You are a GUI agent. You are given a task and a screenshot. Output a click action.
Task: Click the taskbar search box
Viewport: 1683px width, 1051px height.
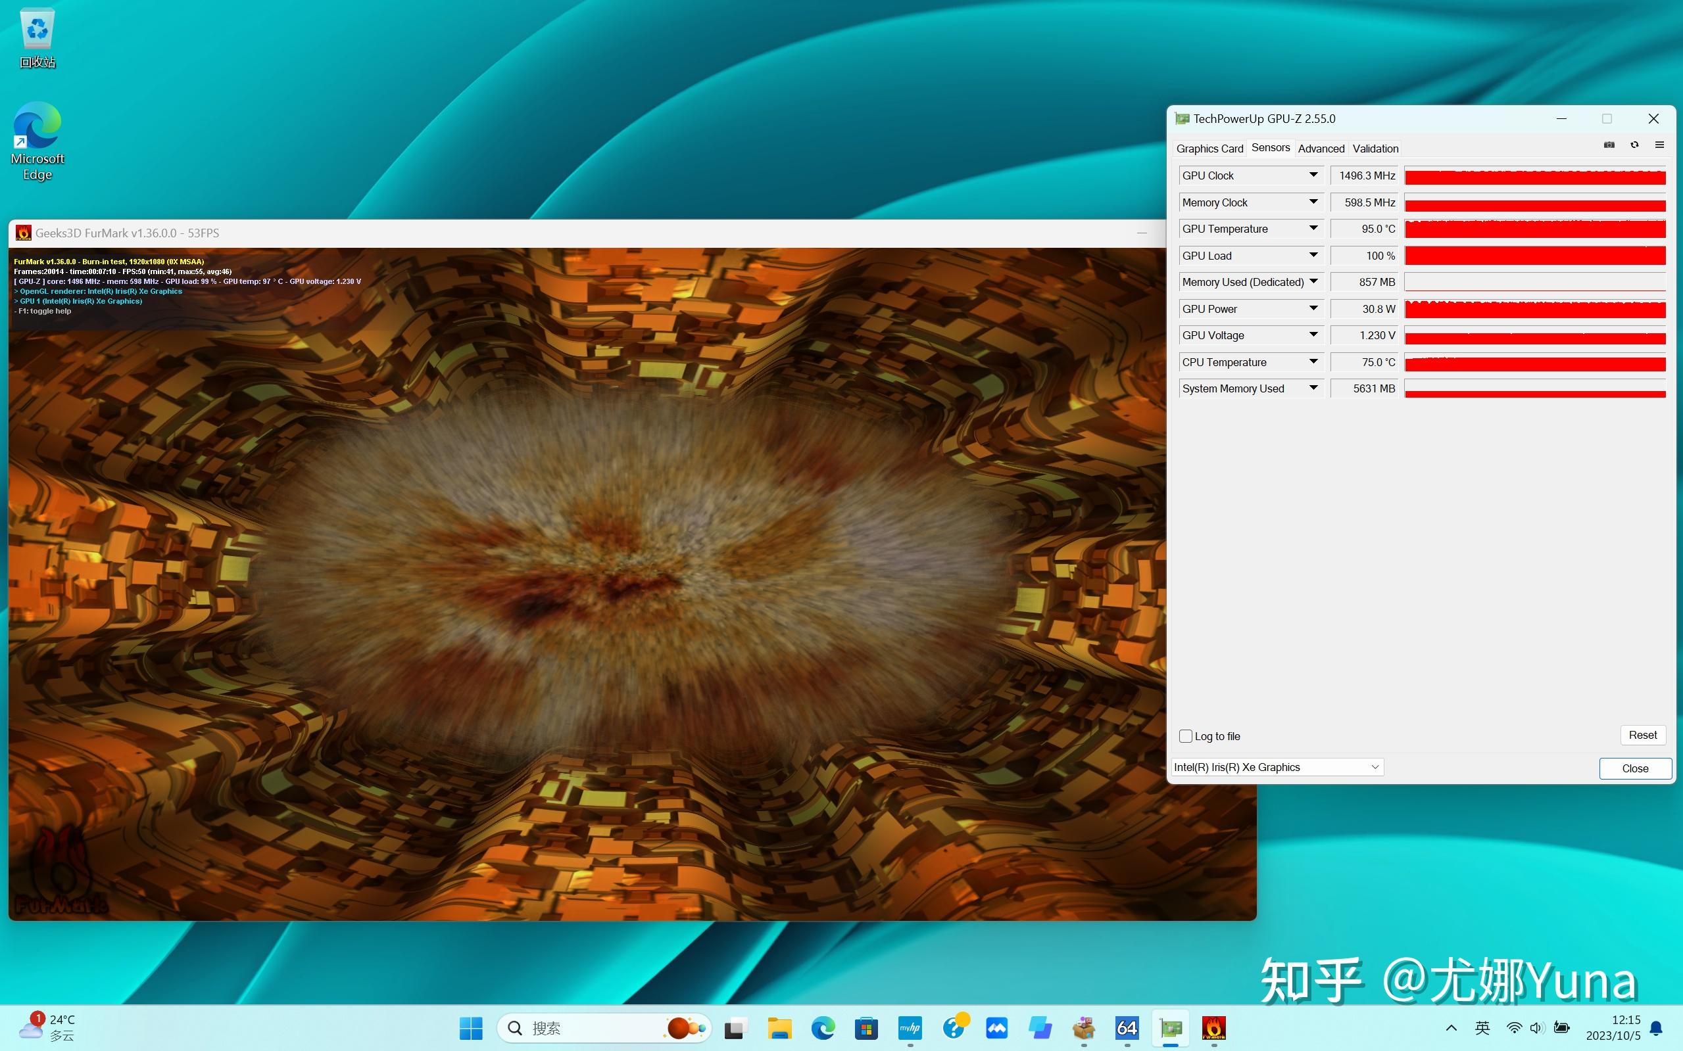click(604, 1028)
